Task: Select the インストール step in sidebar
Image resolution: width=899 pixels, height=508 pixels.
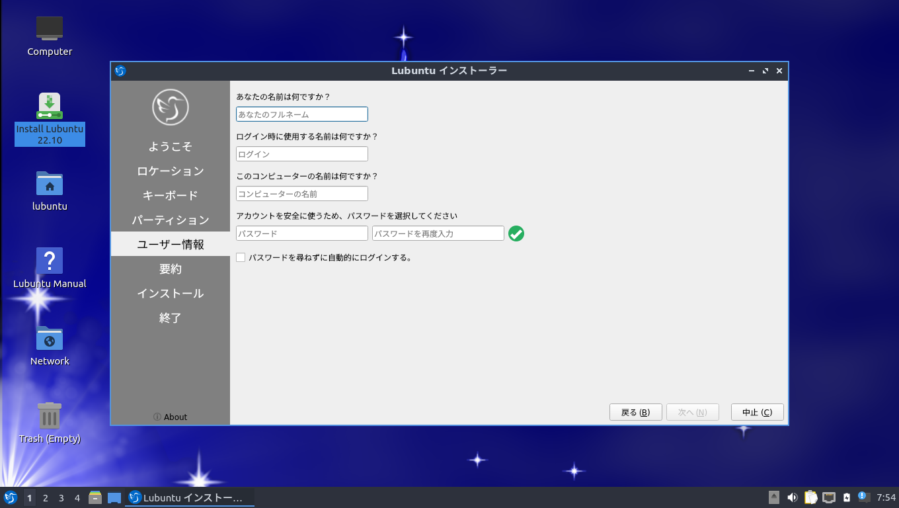Action: (x=171, y=294)
